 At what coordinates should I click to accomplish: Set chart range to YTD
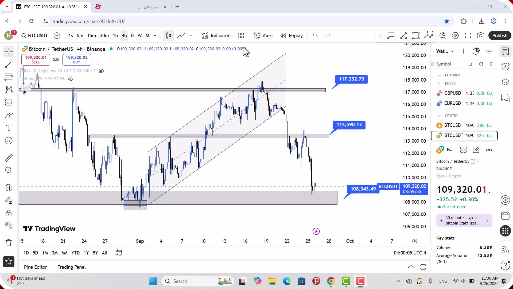pyautogui.click(x=75, y=253)
